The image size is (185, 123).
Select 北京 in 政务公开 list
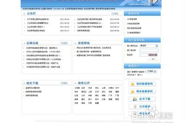click(x=83, y=88)
